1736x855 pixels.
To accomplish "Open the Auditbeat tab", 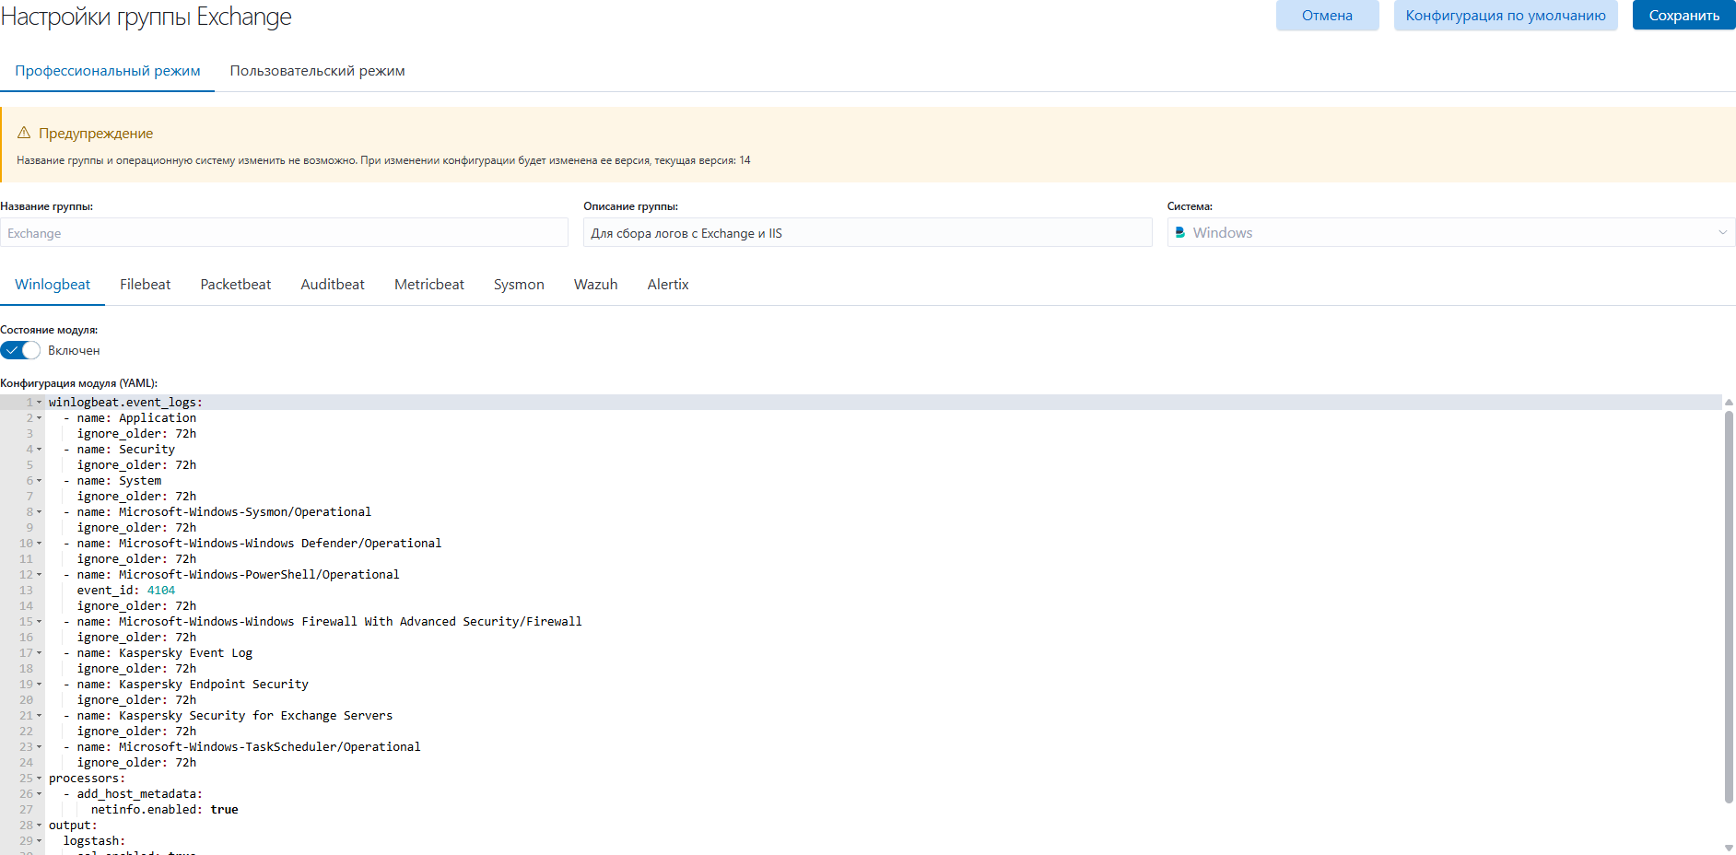I will (333, 285).
